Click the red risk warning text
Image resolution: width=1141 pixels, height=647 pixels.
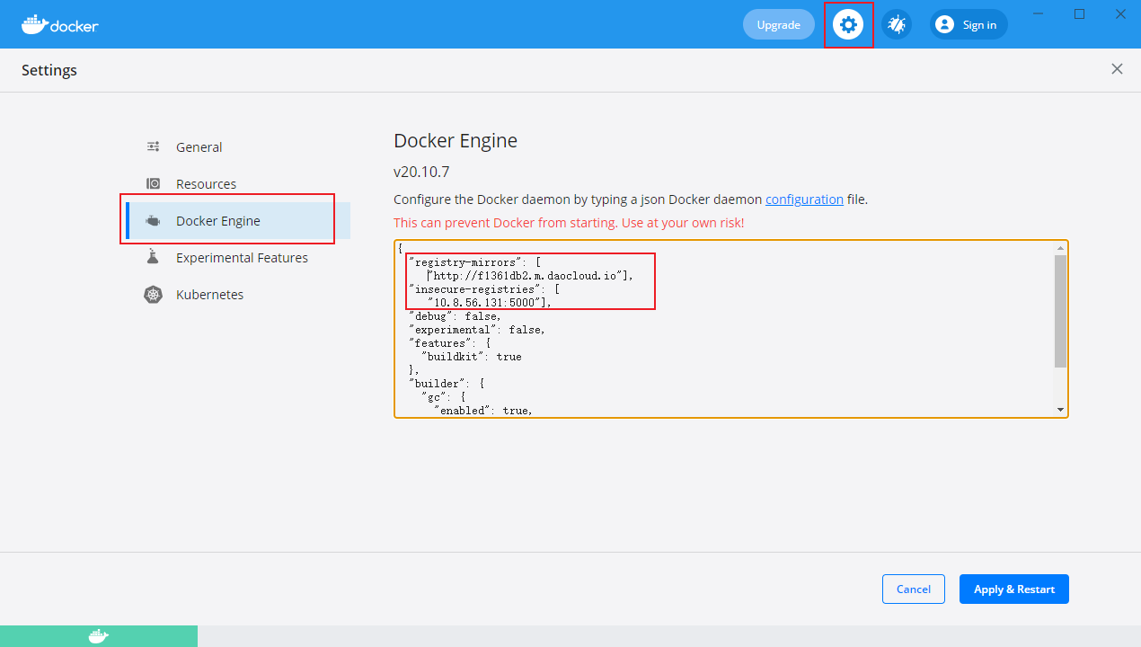click(569, 223)
